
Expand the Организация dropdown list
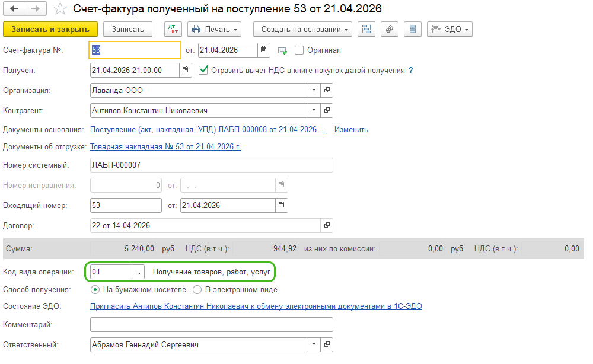pos(314,90)
